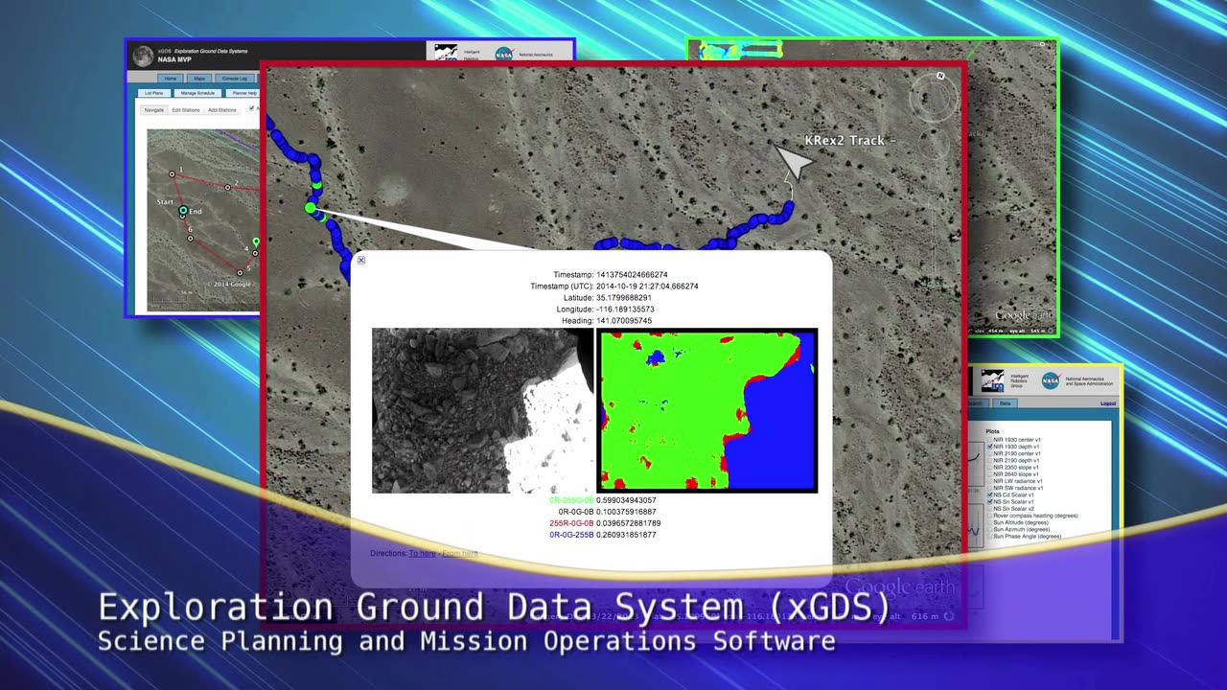Click the Planner Help button
1227x690 pixels.
click(x=244, y=93)
